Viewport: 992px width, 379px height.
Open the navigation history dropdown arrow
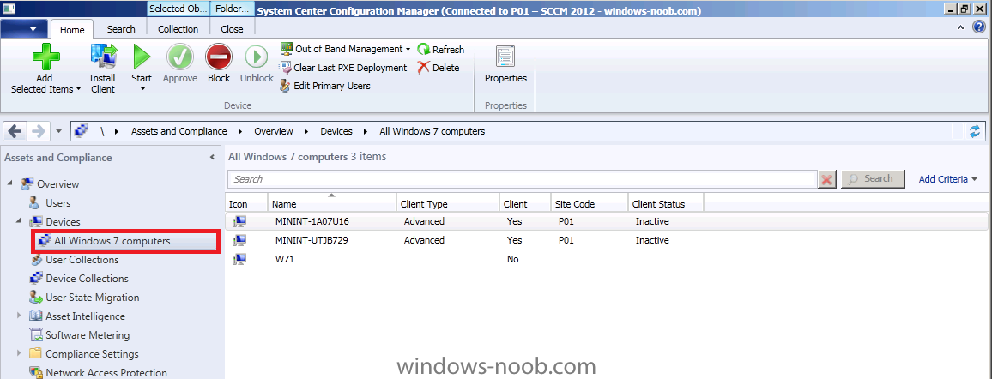59,131
